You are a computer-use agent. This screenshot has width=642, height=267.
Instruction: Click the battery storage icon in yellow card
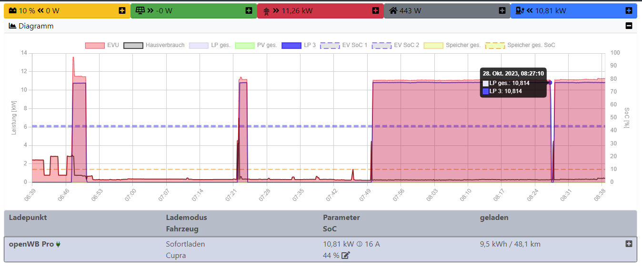click(12, 10)
